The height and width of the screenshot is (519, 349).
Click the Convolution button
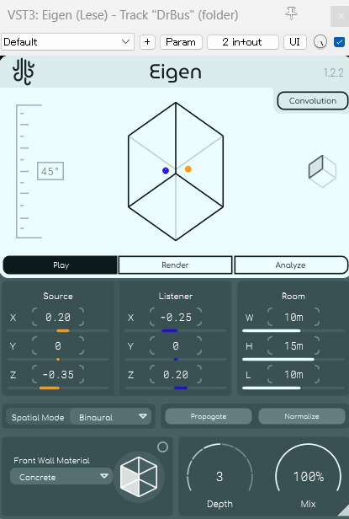pyautogui.click(x=313, y=101)
